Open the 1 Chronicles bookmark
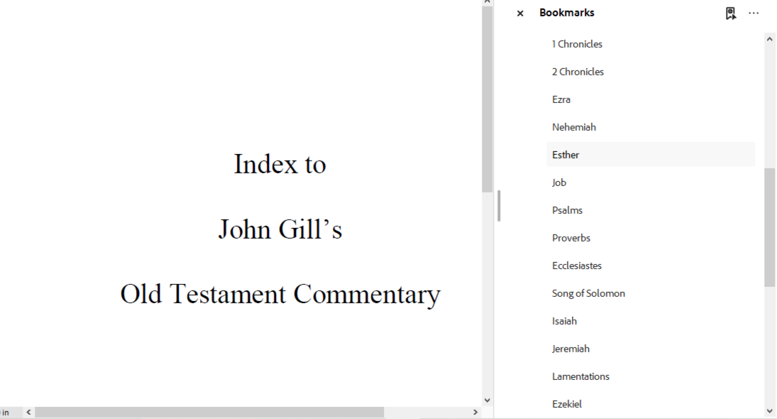This screenshot has width=777, height=419. click(x=577, y=44)
